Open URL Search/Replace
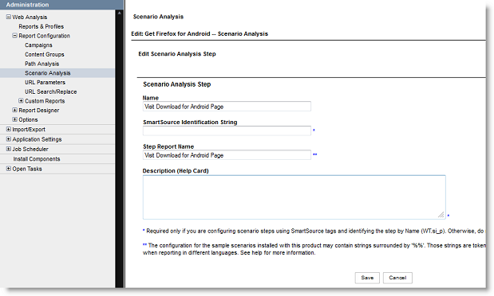Viewport: 494px width, 296px height. point(51,92)
